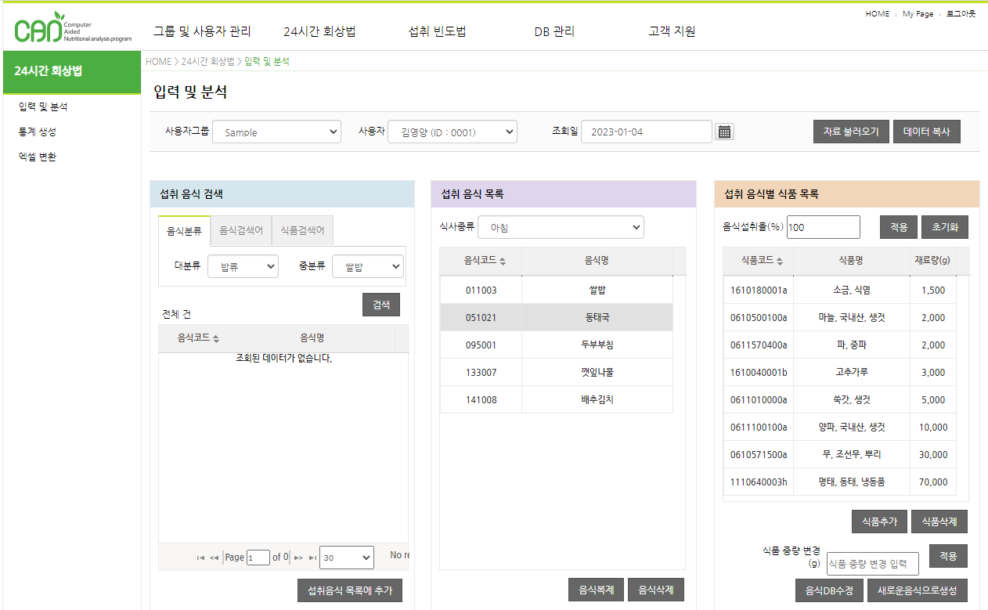Open the calendar date picker icon

[x=724, y=132]
